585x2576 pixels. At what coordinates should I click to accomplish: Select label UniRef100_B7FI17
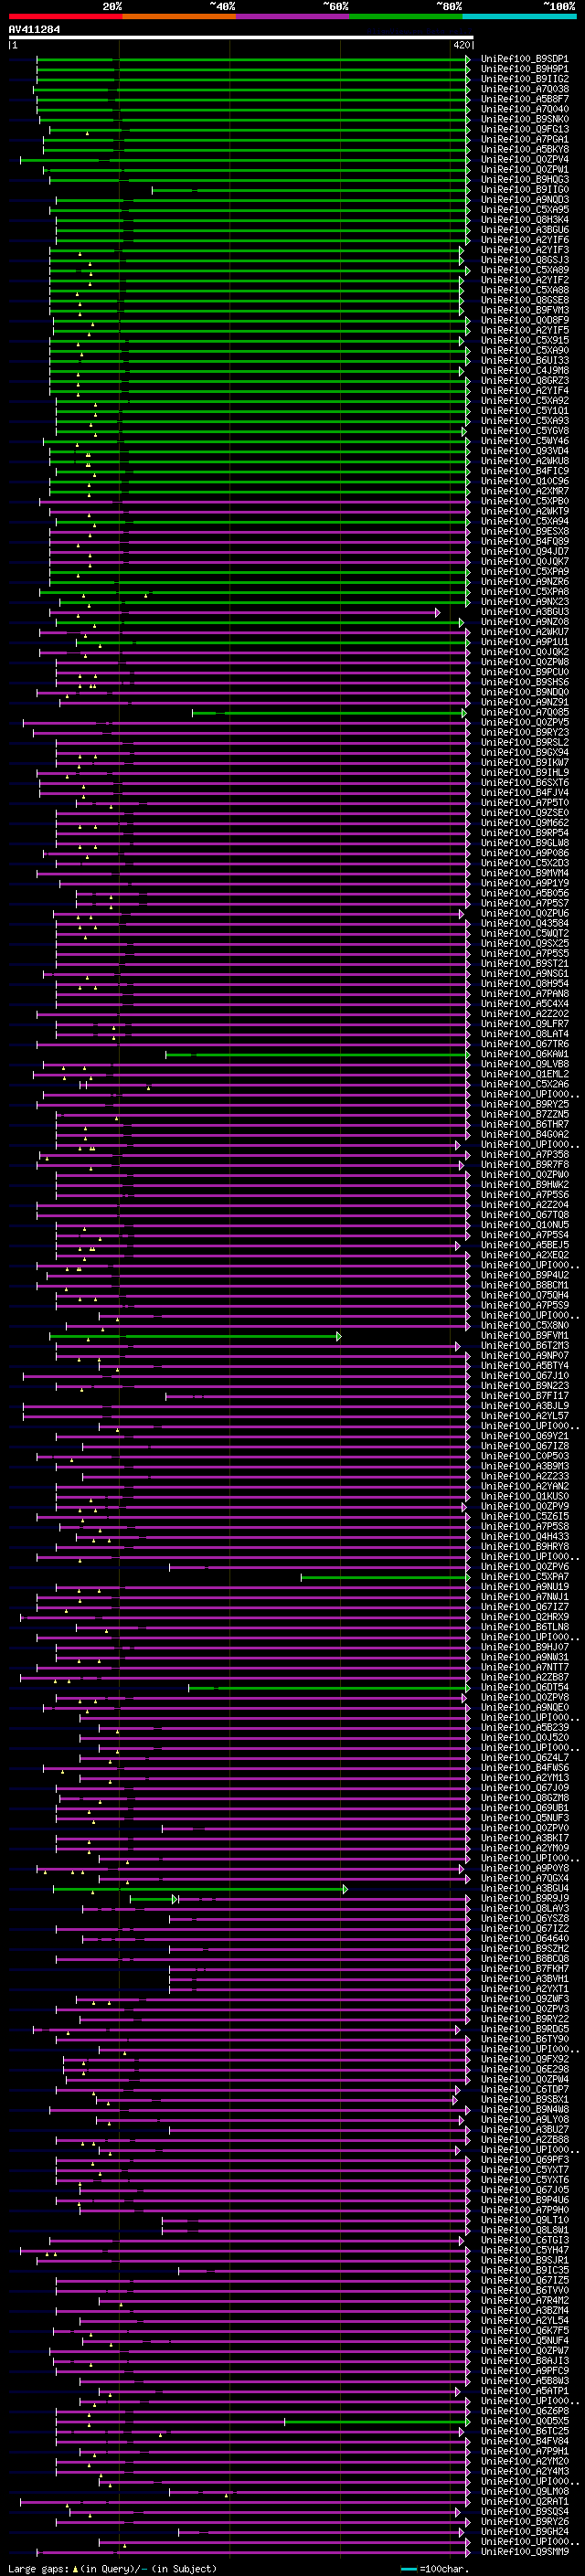click(524, 1396)
